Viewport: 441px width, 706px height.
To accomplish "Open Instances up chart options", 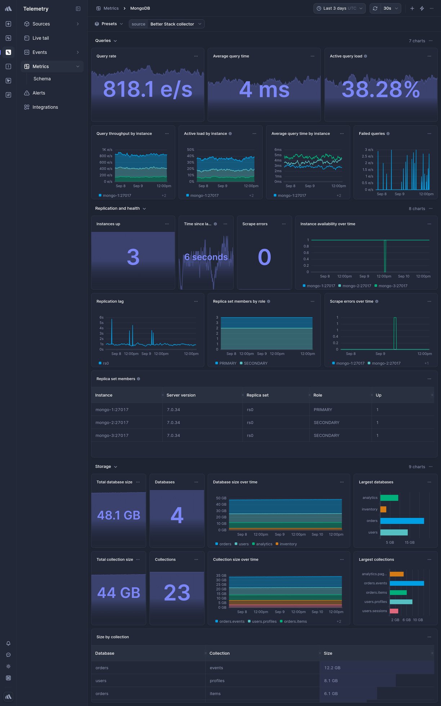I will point(167,224).
